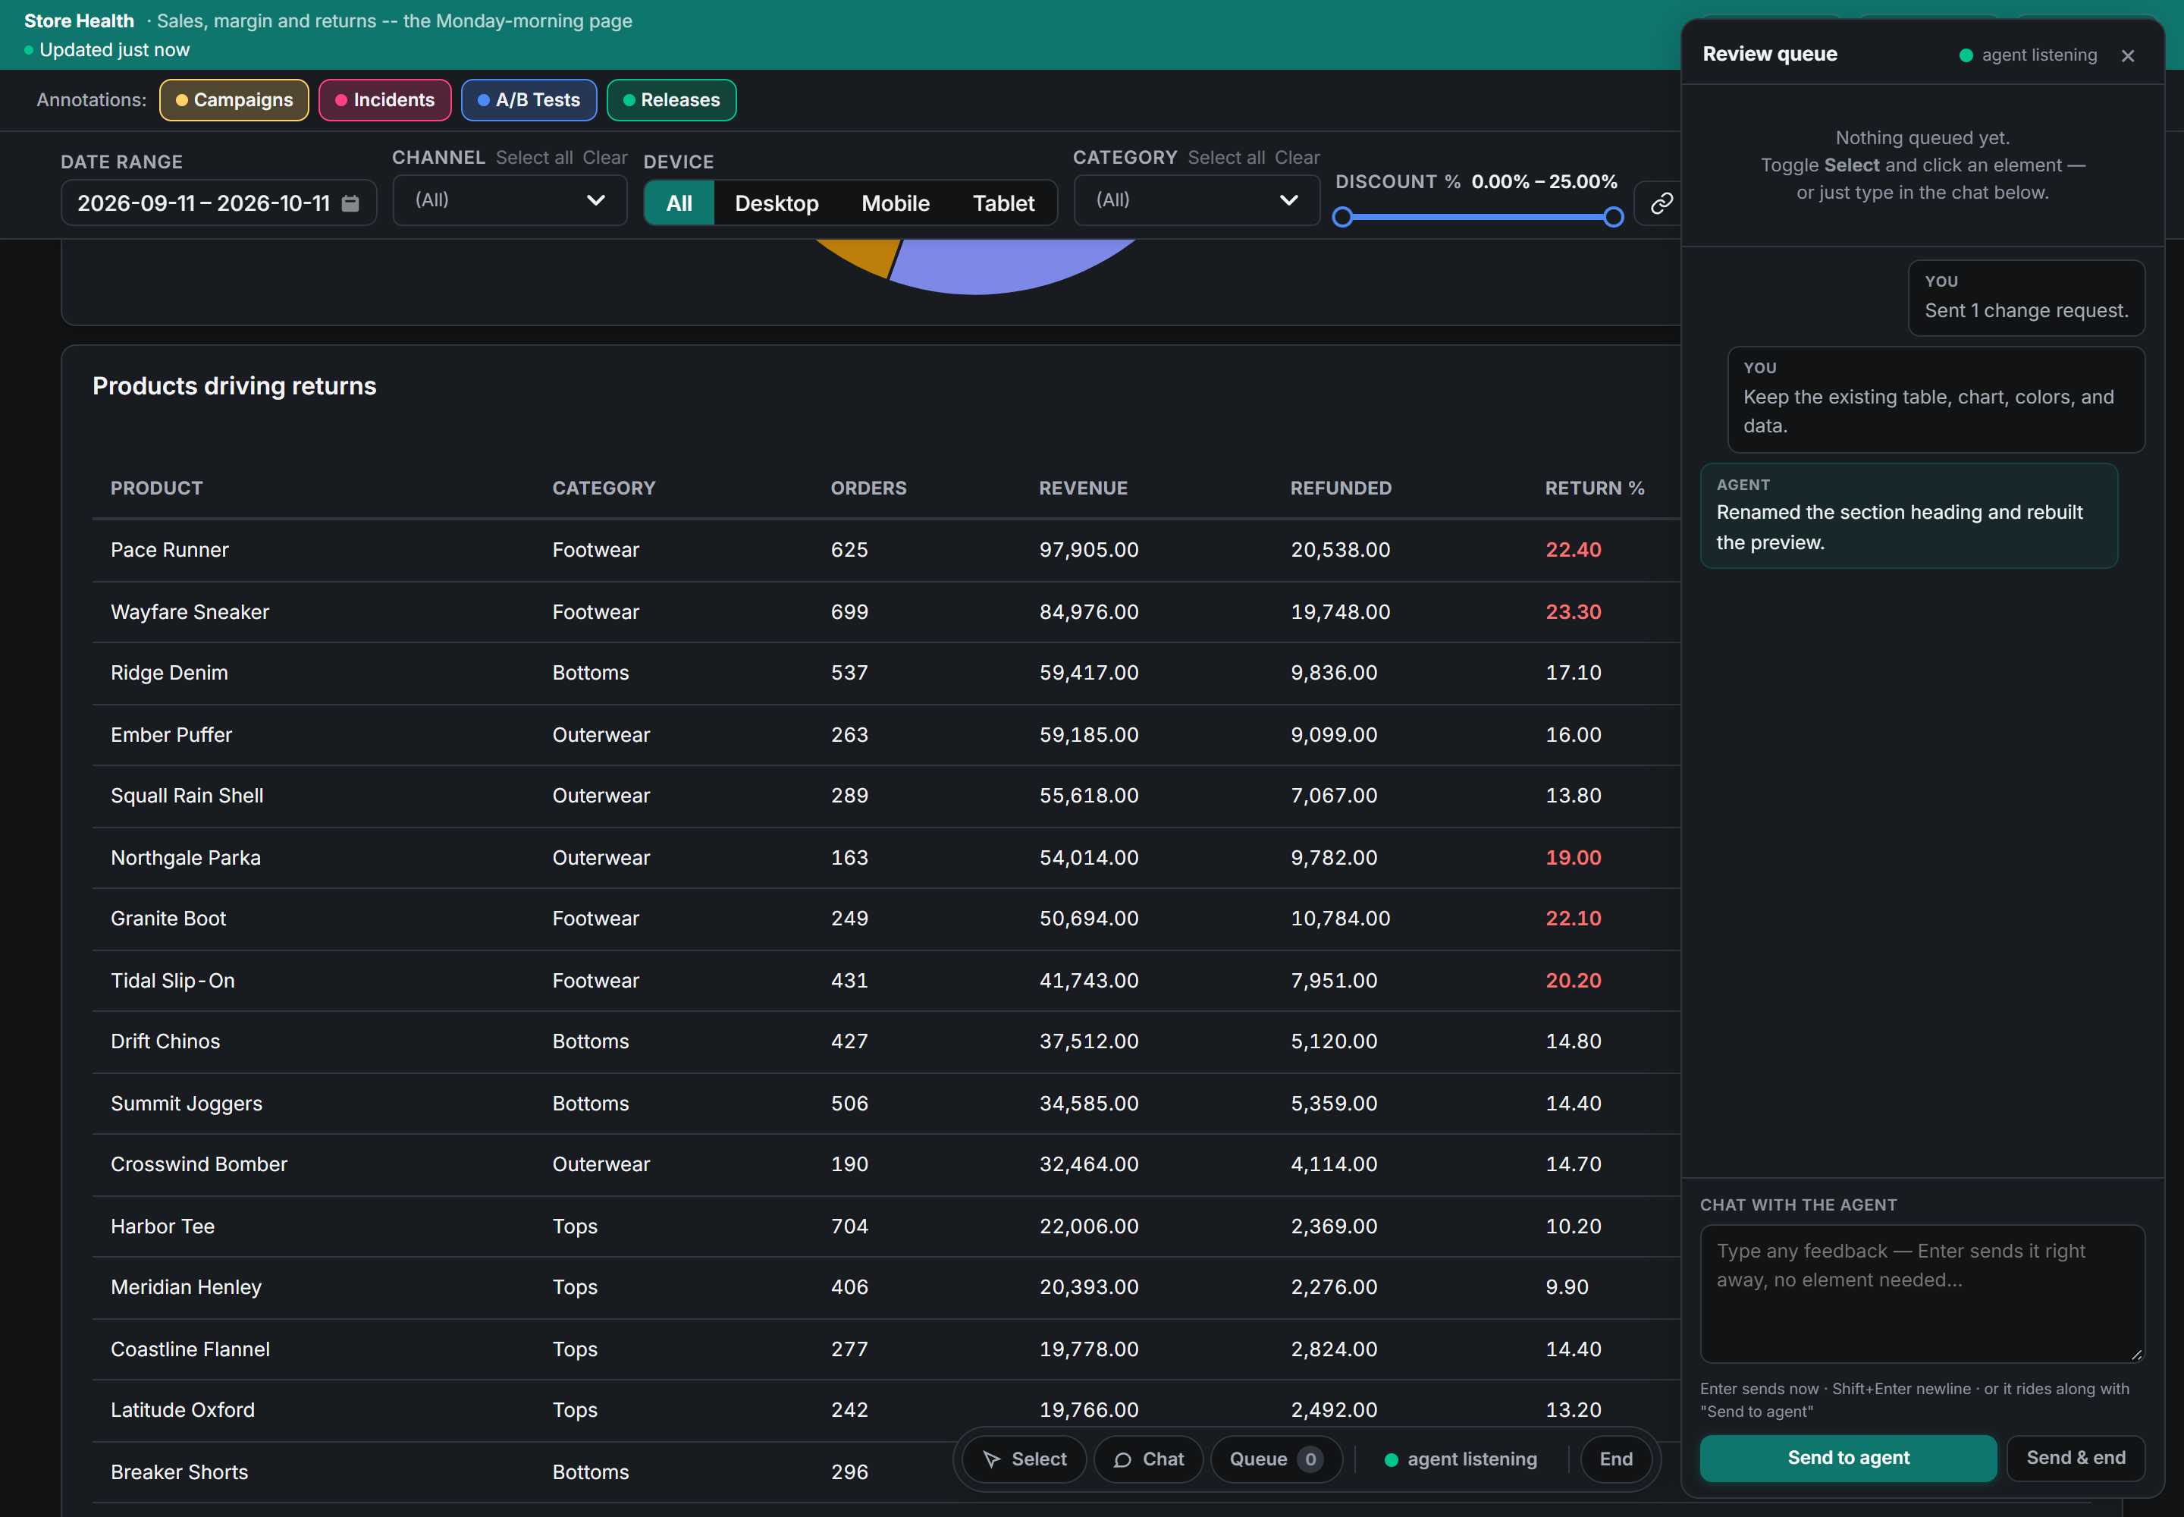
Task: Close the Review queue panel
Action: click(x=2128, y=56)
